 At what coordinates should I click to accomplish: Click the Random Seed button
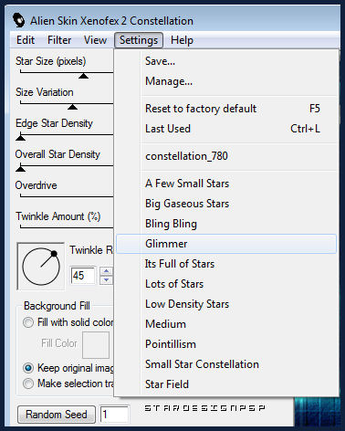coord(57,415)
